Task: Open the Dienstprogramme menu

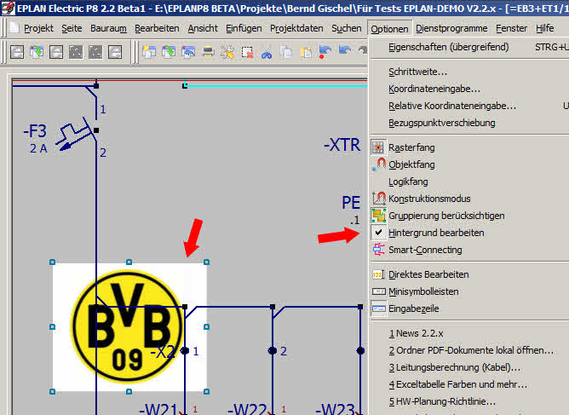Action: pos(451,28)
